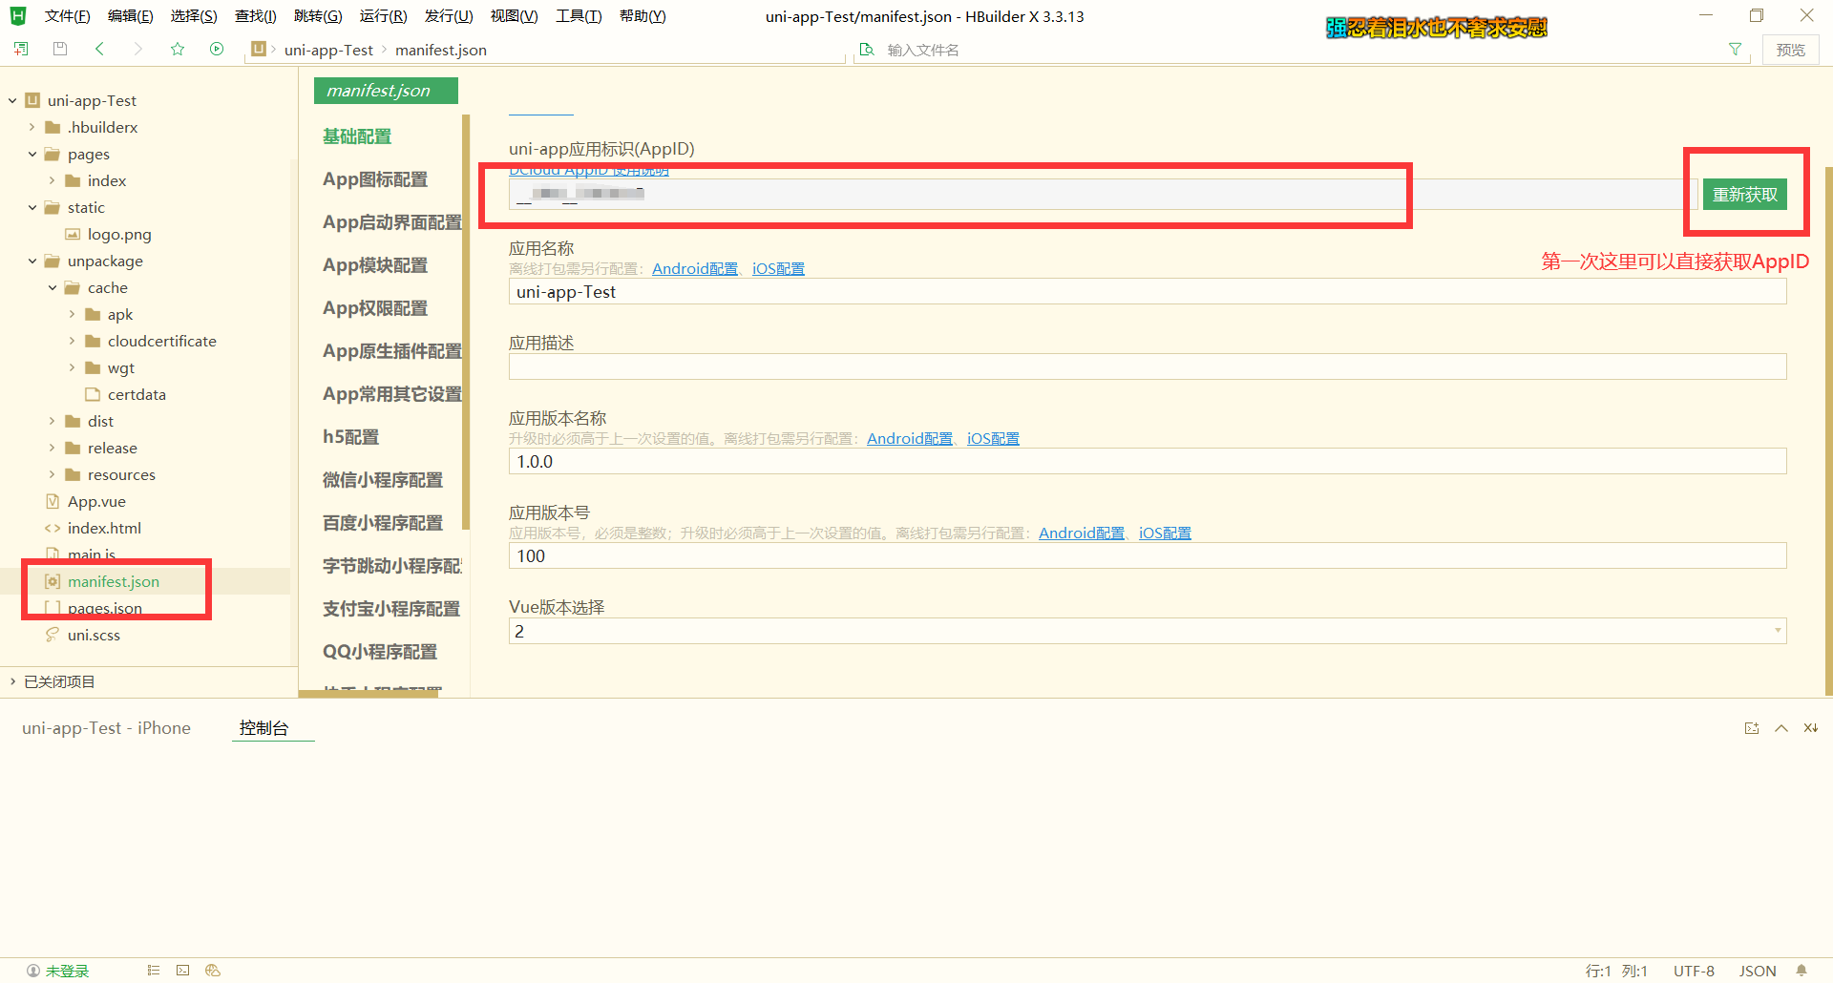This screenshot has height=983, width=1833.
Task: Collapse the unpackage folder
Action: (x=32, y=261)
